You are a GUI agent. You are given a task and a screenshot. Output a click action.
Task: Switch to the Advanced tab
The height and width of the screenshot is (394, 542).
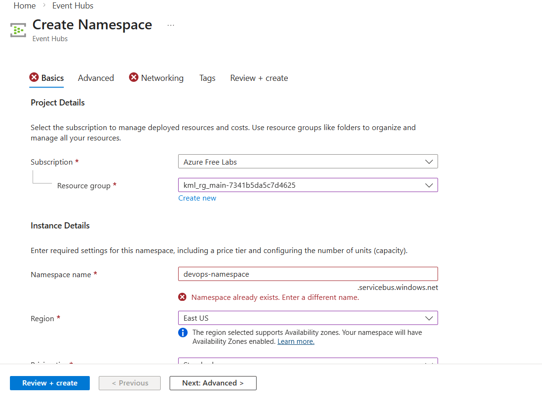pos(96,78)
